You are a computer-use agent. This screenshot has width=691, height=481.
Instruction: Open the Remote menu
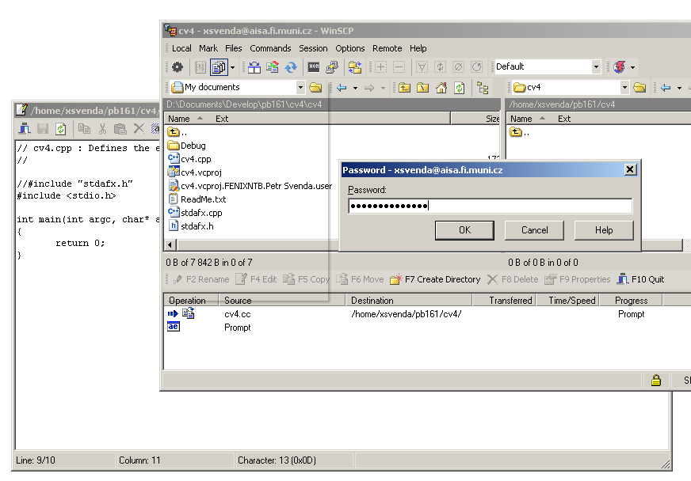click(387, 48)
